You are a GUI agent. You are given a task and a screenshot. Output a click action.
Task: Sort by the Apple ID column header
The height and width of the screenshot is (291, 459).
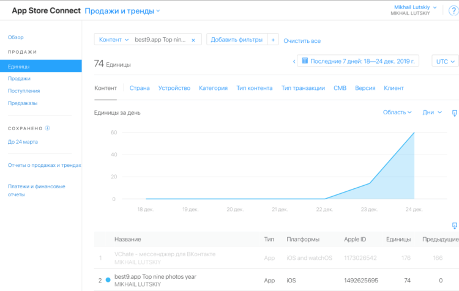click(x=355, y=239)
